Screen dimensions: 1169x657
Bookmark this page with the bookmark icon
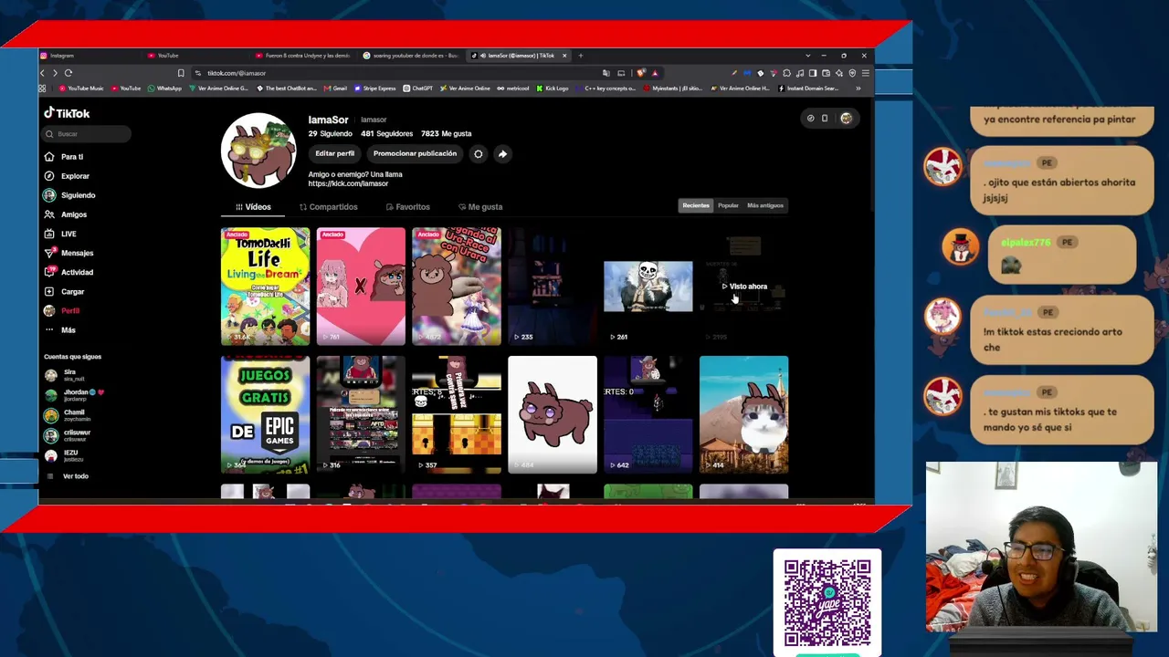[x=181, y=73]
